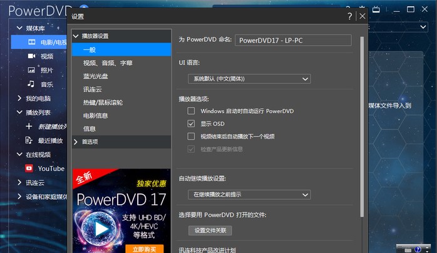This screenshot has height=253, width=437.
Task: Switch to TV mode icon in title bar
Action: coord(376,9)
